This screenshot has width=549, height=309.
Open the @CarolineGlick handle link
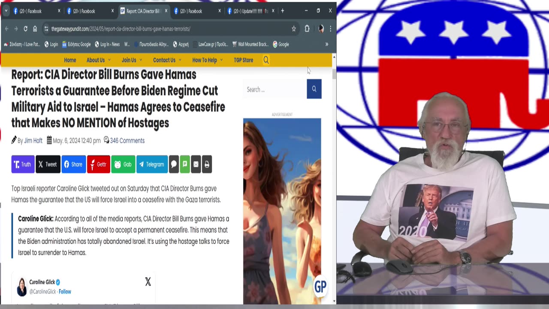click(42, 292)
